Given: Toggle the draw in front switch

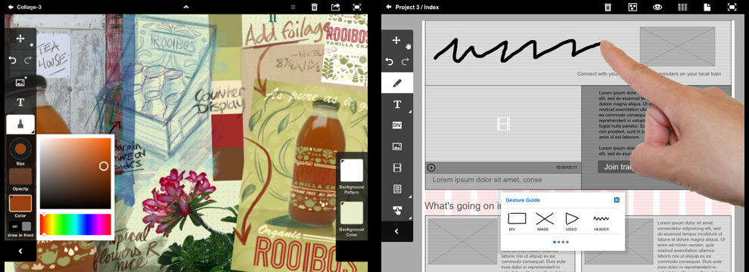Looking at the screenshot, I should [x=20, y=226].
